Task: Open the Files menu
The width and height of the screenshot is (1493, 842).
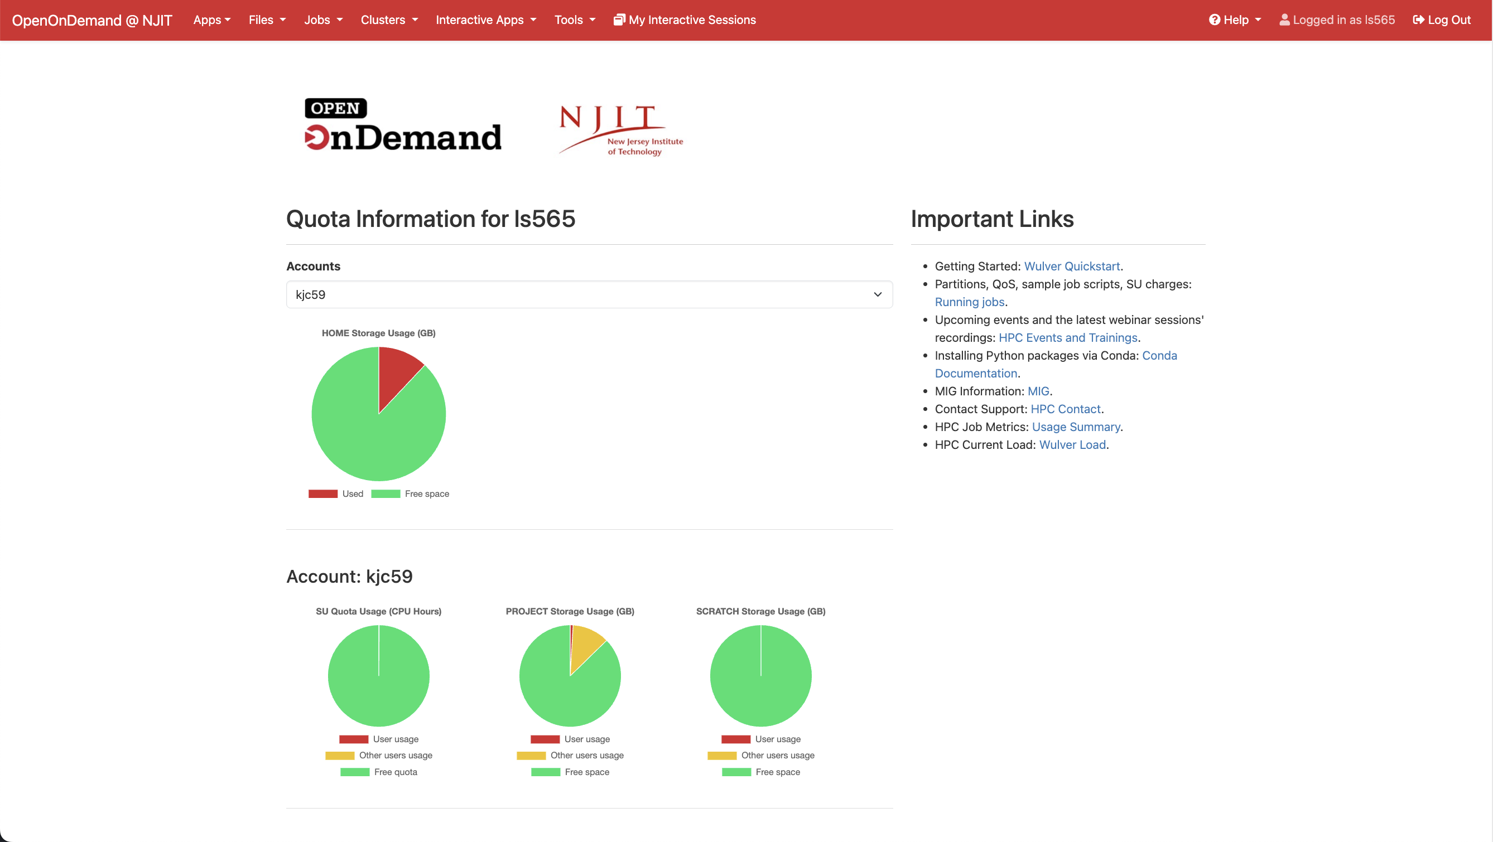Action: [267, 19]
